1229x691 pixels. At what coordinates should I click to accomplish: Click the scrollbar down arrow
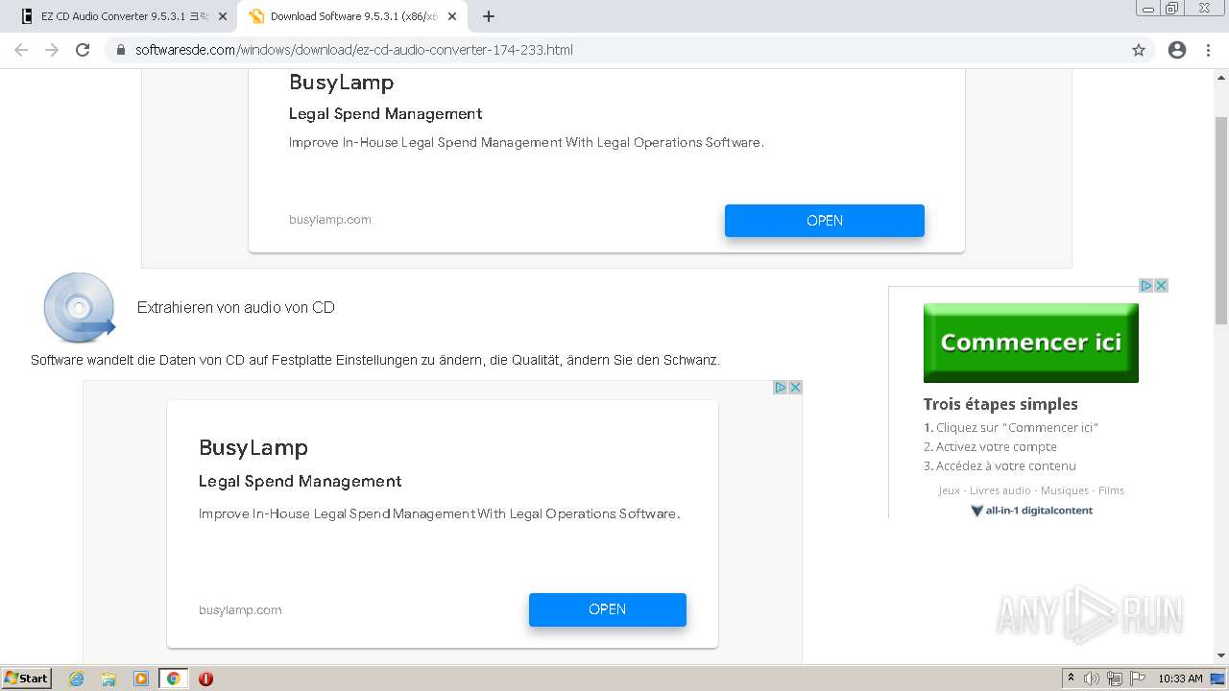click(x=1221, y=655)
